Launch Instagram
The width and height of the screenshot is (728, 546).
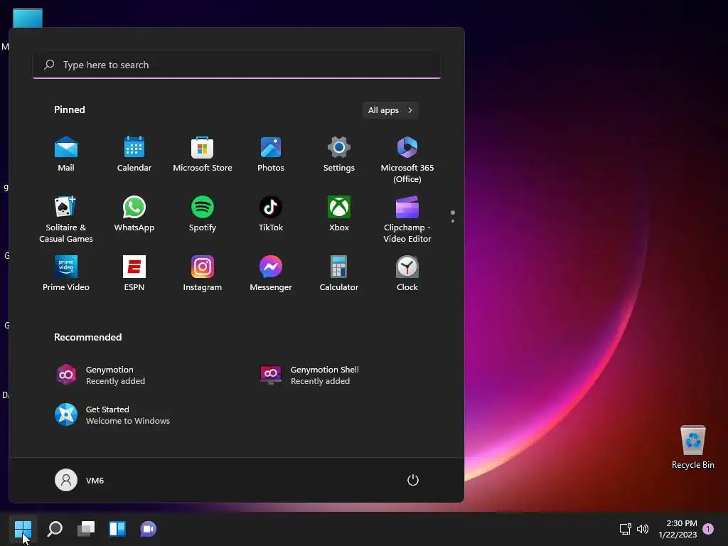click(x=203, y=274)
